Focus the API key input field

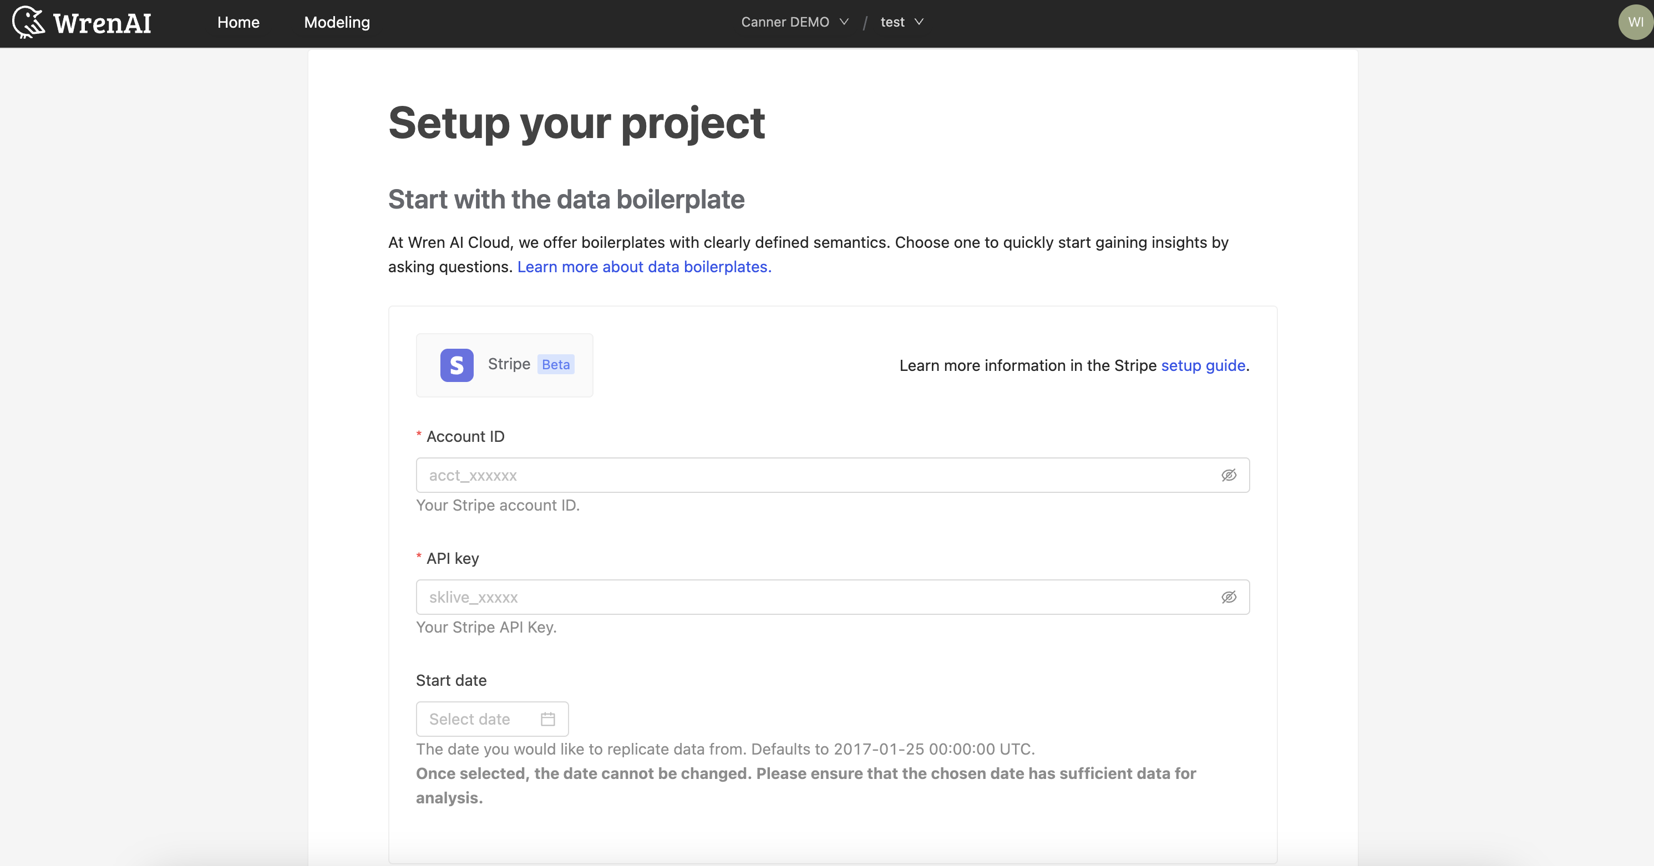coord(832,597)
